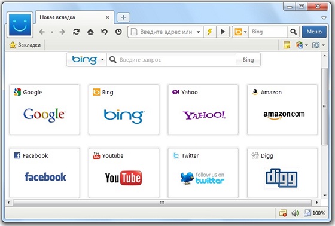The height and width of the screenshot is (226, 335).
Task: Expand the address bar dropdown arrow
Action: (x=198, y=32)
